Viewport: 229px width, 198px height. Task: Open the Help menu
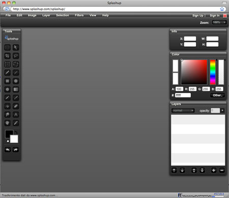[x=105, y=15]
